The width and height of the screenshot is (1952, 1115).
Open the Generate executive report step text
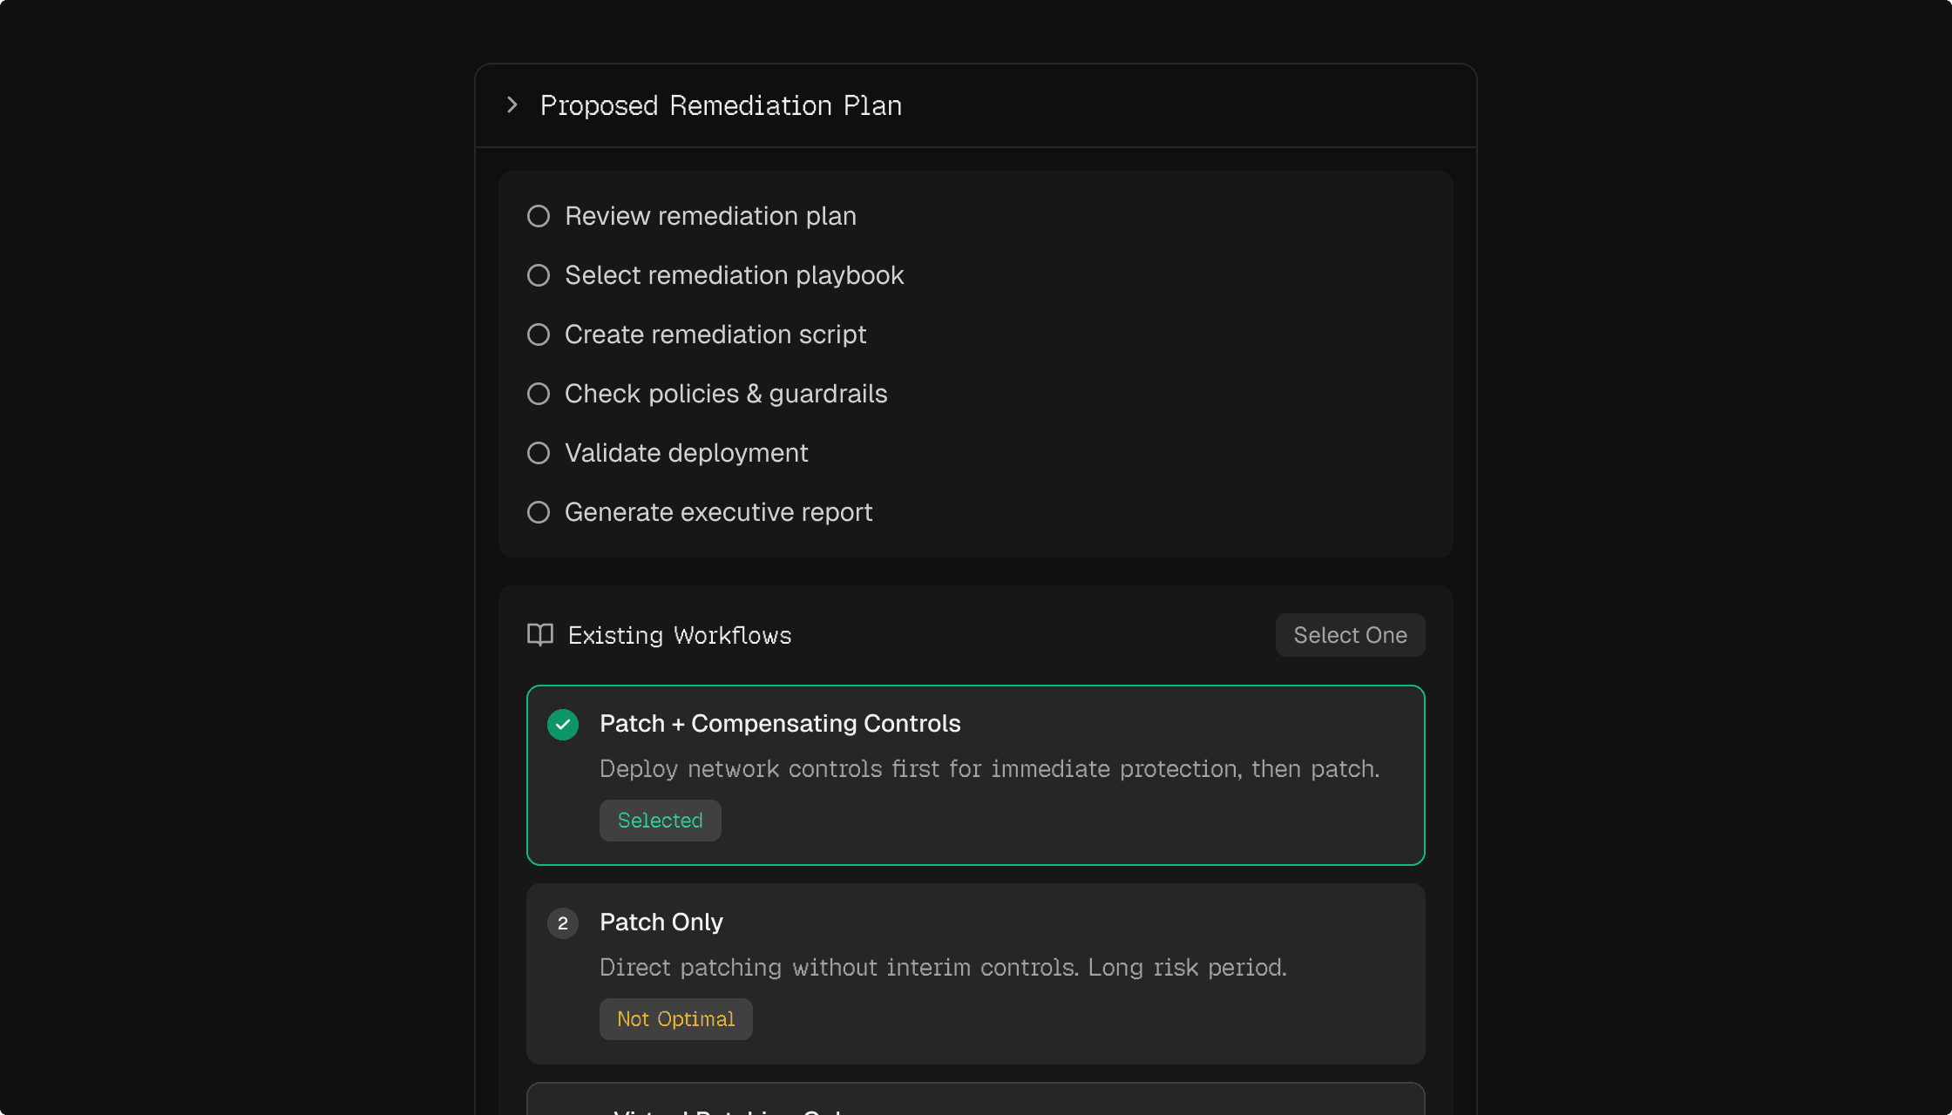point(718,512)
